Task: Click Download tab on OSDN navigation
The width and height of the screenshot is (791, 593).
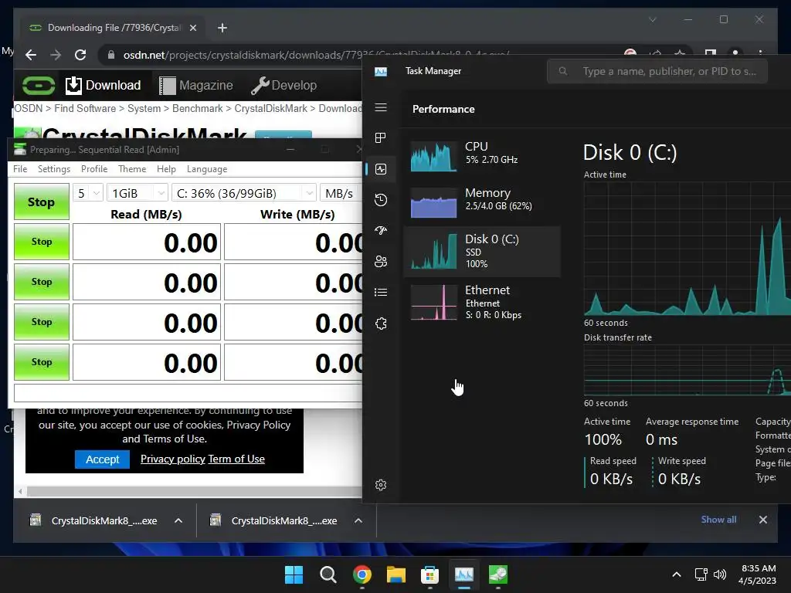Action: (x=104, y=85)
